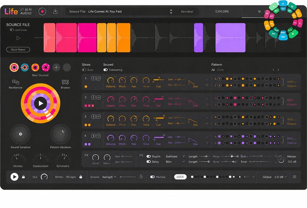Click the Env envelope shape in row 1
Screen dimensions: 307x208
[193, 83]
